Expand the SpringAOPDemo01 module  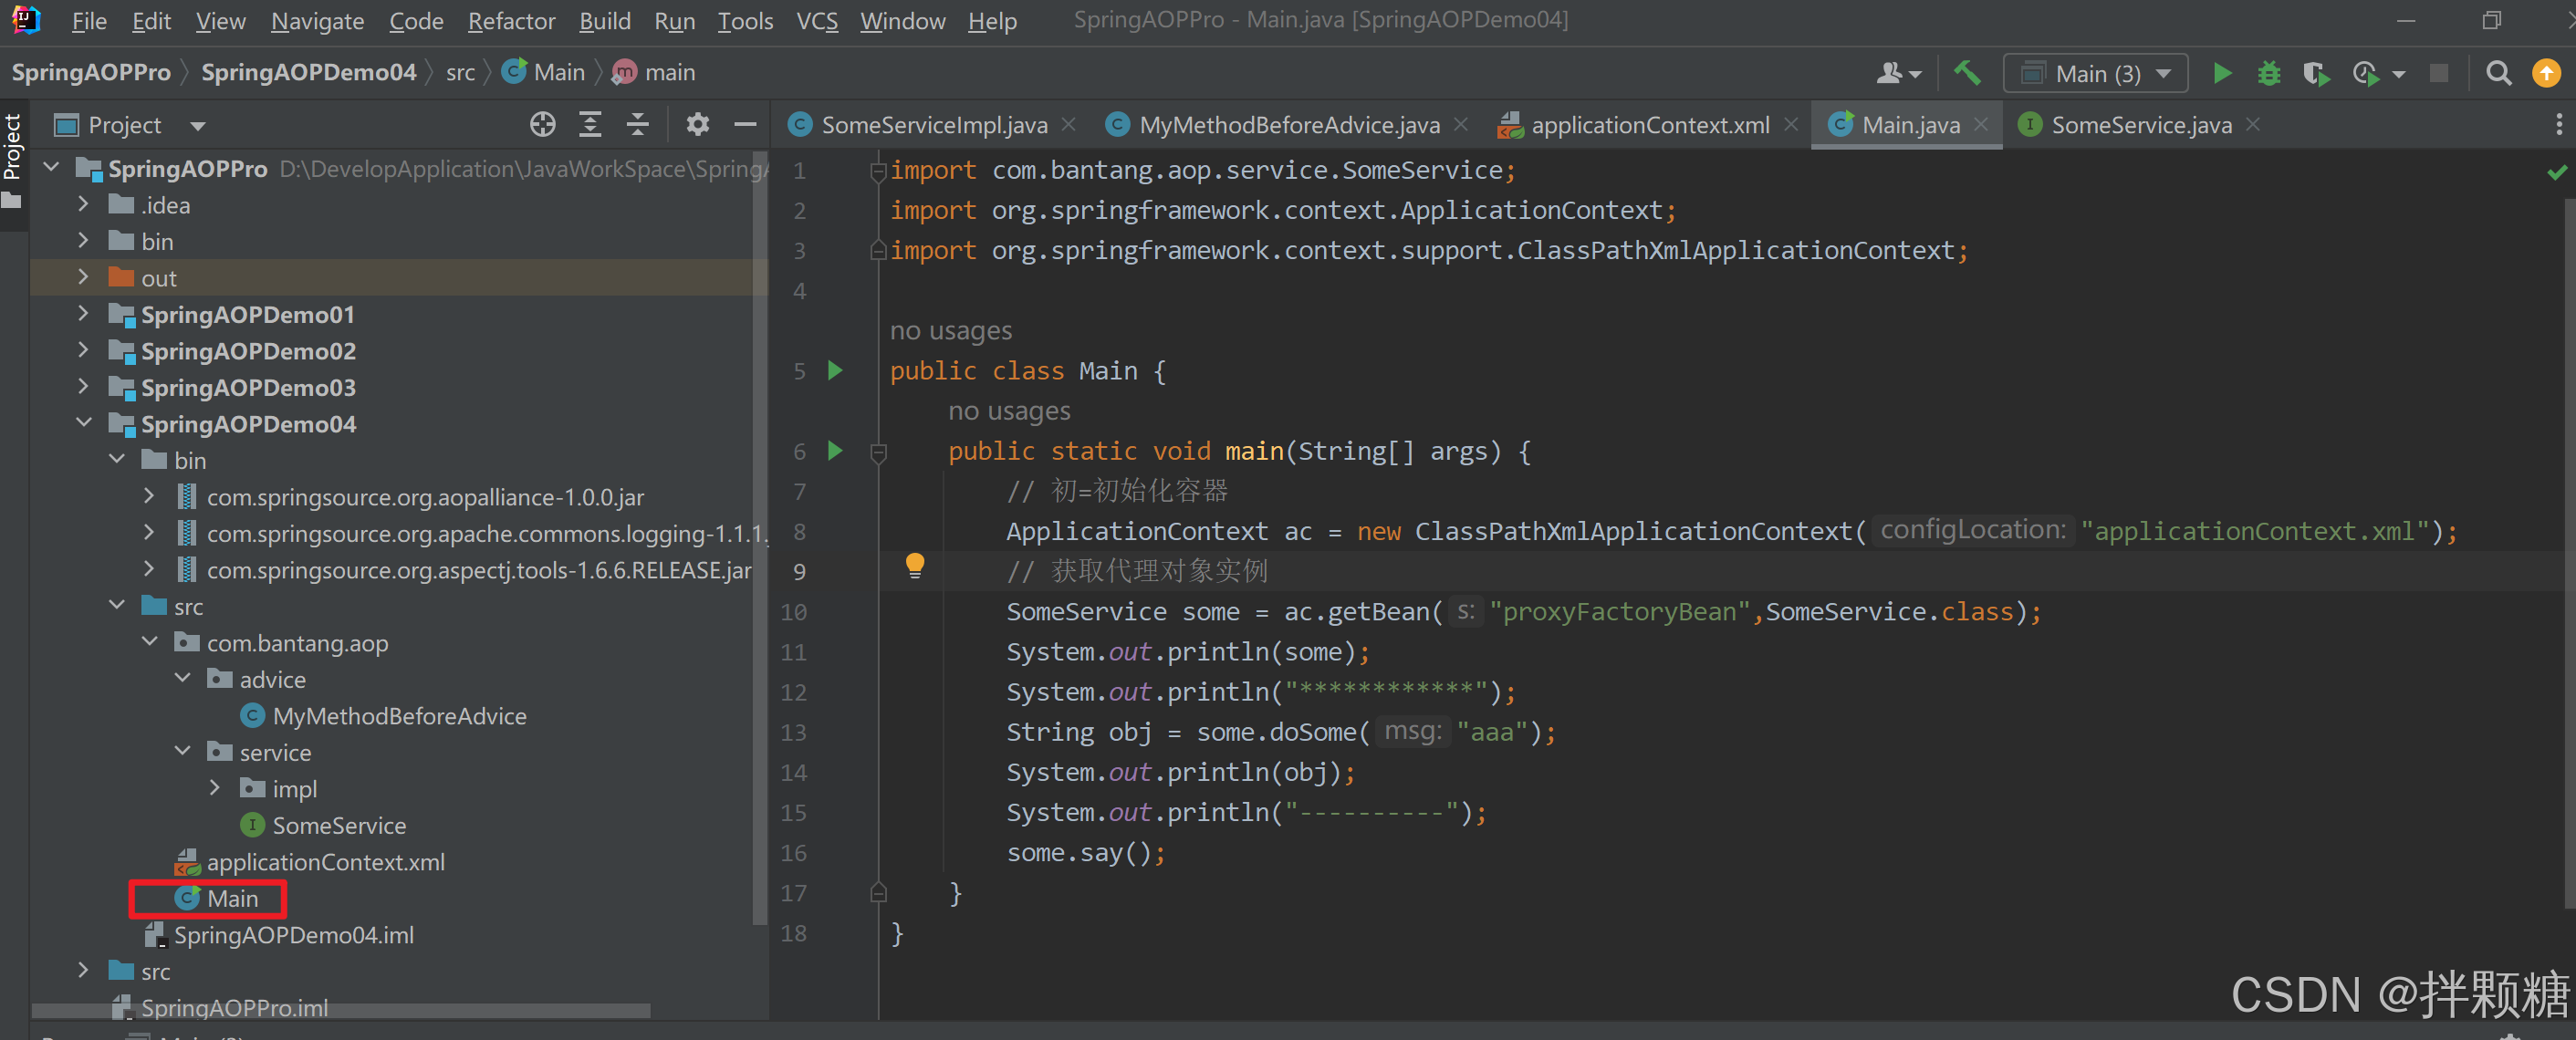tap(84, 314)
